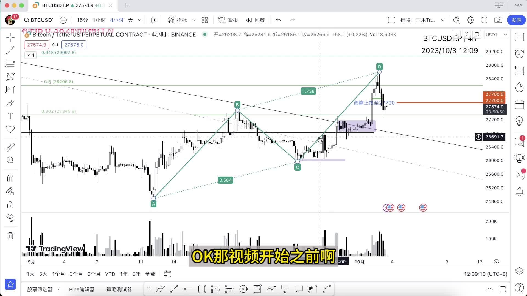Open the help center question mark
Viewport: 527px width, 296px height.
519,288
